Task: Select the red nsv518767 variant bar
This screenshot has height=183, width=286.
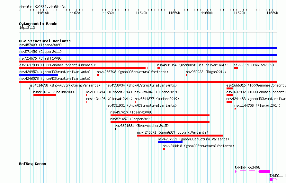Action: pyautogui.click(x=45, y=95)
